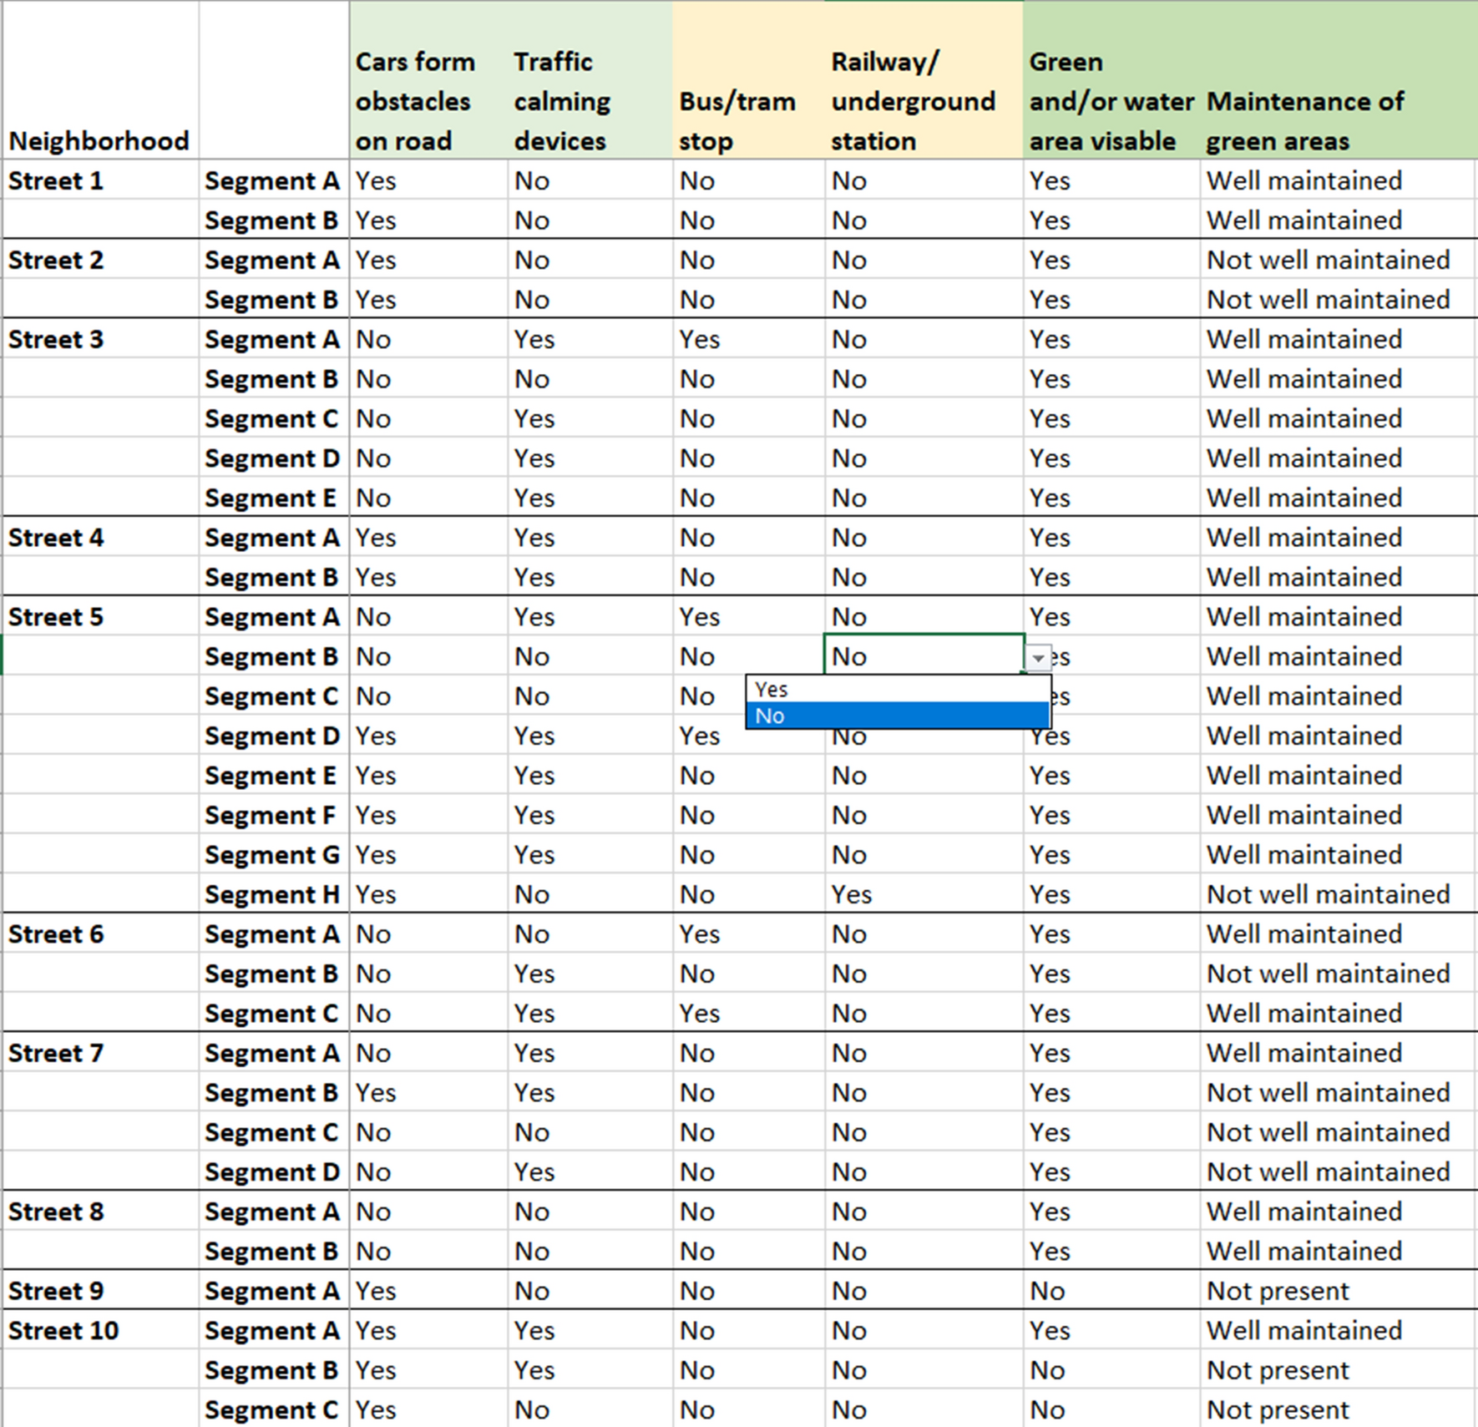1478x1427 pixels.
Task: Choose 'Yes' in the dropdown list
Action: coord(898,690)
